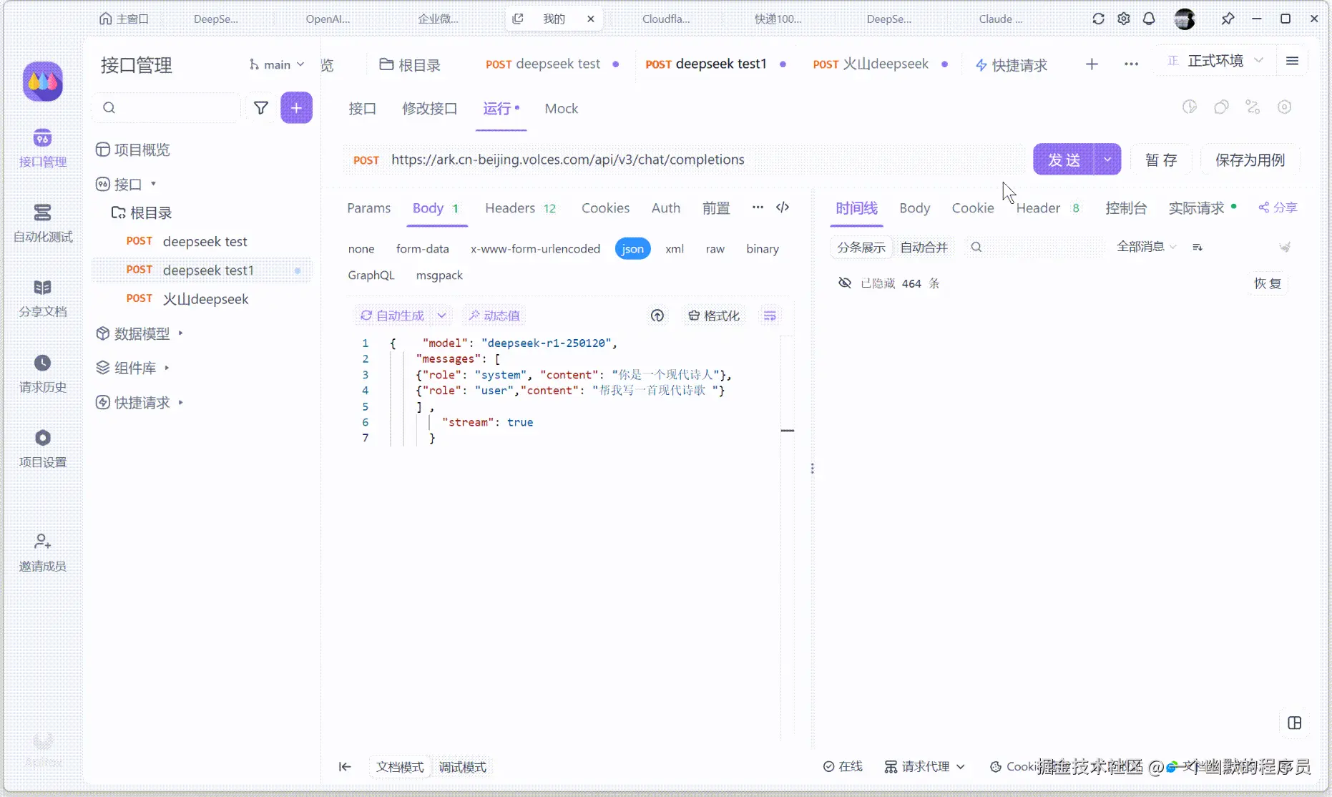Switch to the 修改接口 tab
Image resolution: width=1332 pixels, height=797 pixels.
coord(429,109)
